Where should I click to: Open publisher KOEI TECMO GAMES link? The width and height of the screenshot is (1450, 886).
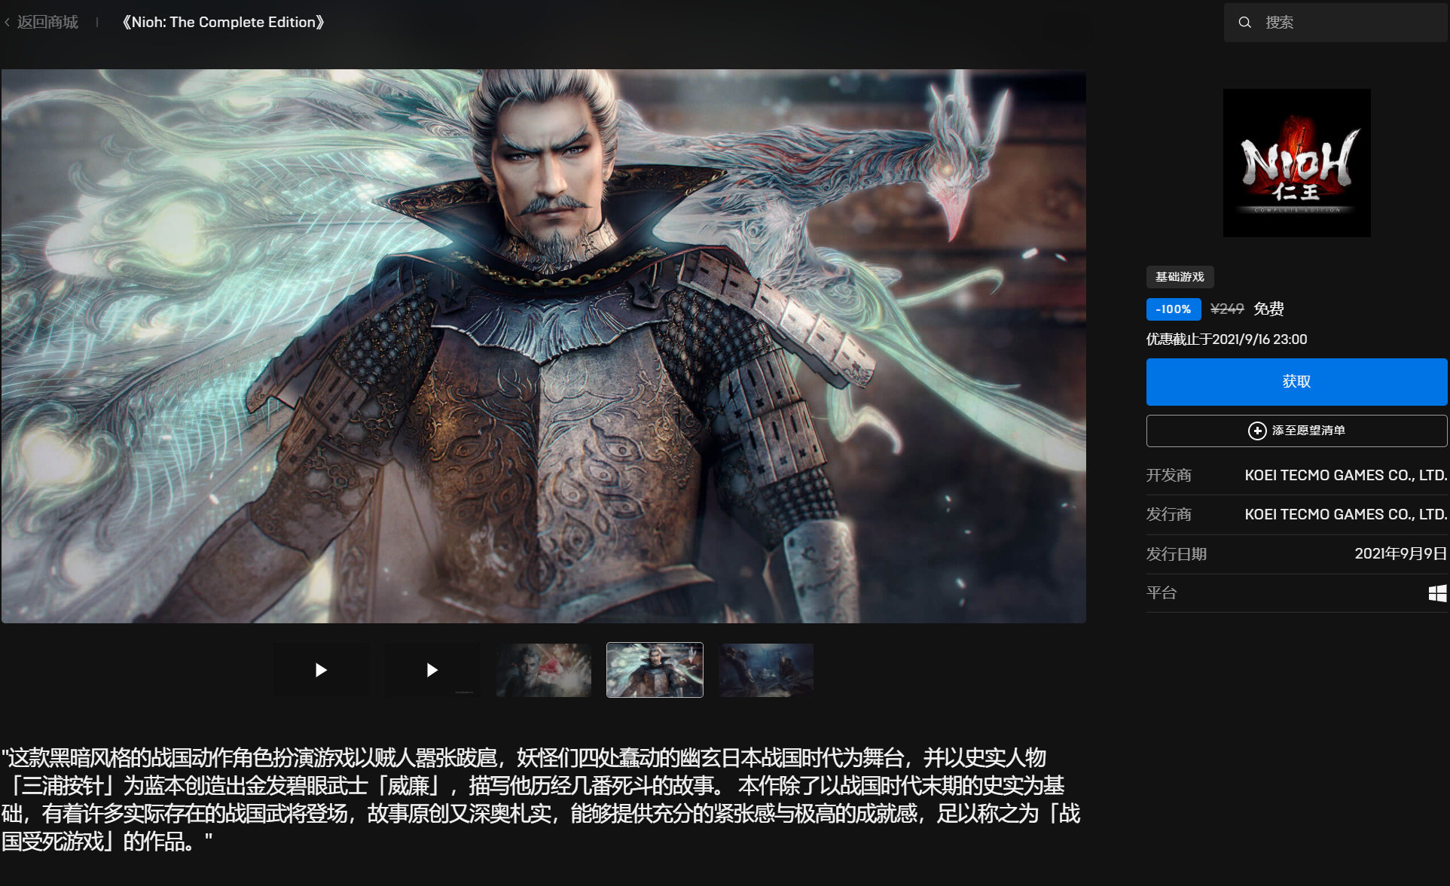[1345, 515]
